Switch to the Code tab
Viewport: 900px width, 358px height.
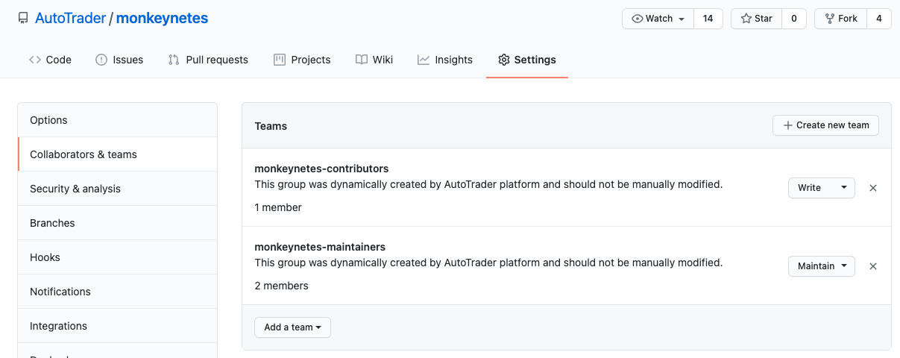pyautogui.click(x=50, y=60)
